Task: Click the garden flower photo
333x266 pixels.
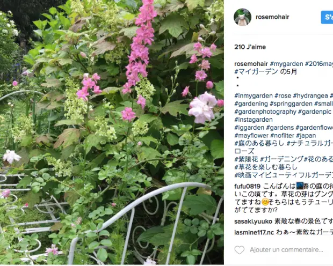Action: 112,132
